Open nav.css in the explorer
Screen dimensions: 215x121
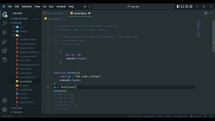(23, 94)
